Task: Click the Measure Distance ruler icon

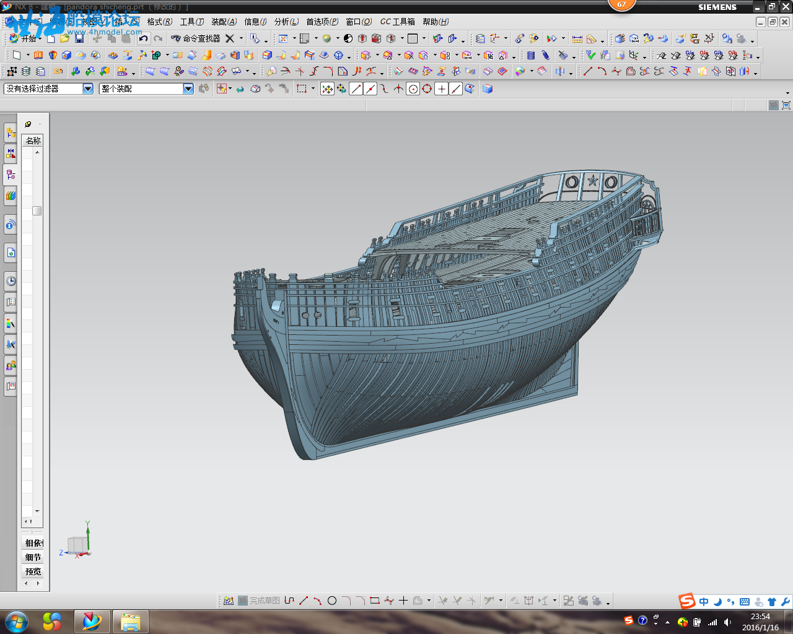Action: [x=577, y=38]
